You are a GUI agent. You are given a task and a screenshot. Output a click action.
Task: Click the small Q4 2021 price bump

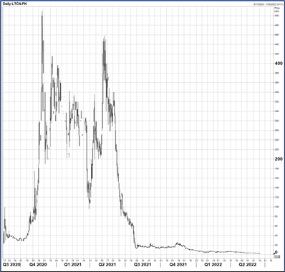[178, 243]
